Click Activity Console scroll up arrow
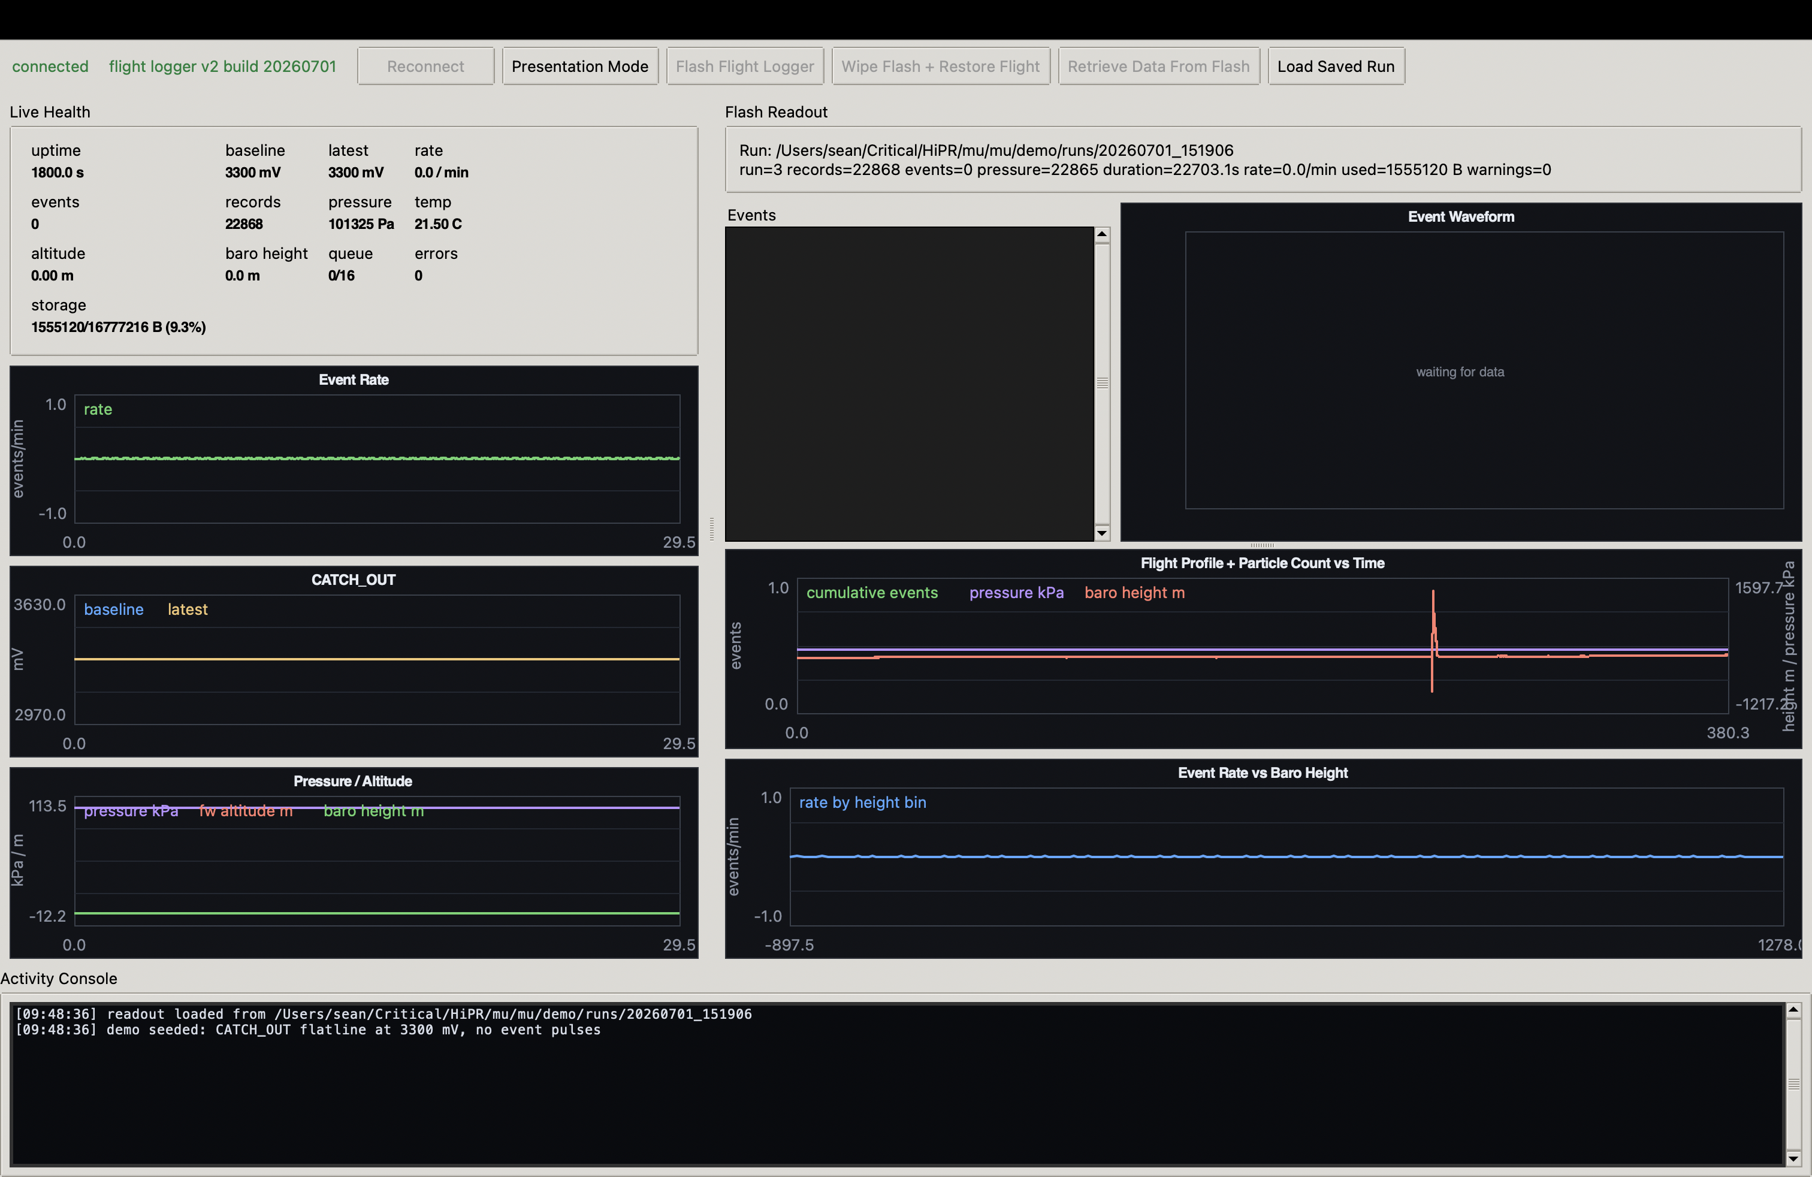The image size is (1812, 1177). tap(1793, 1011)
